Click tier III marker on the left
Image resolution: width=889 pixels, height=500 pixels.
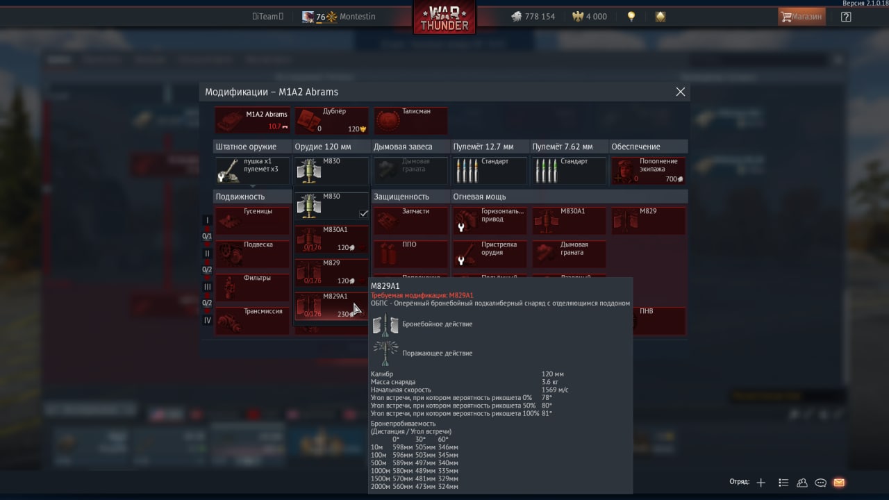(207, 287)
